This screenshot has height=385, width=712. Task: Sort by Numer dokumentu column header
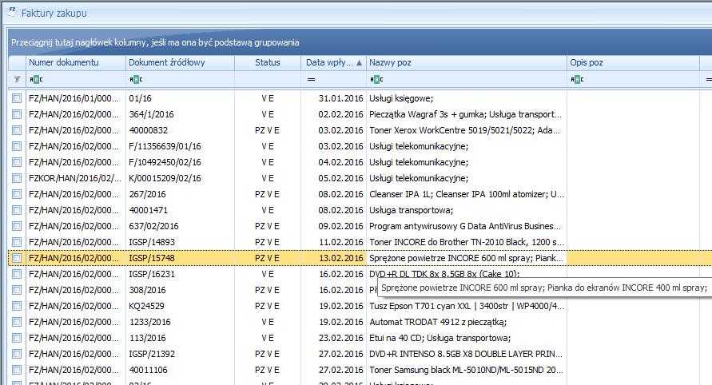pos(75,62)
